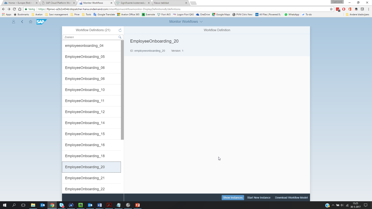This screenshot has width=372, height=209.
Task: Open the user profile icon in Fiori header
Action: pos(13,22)
